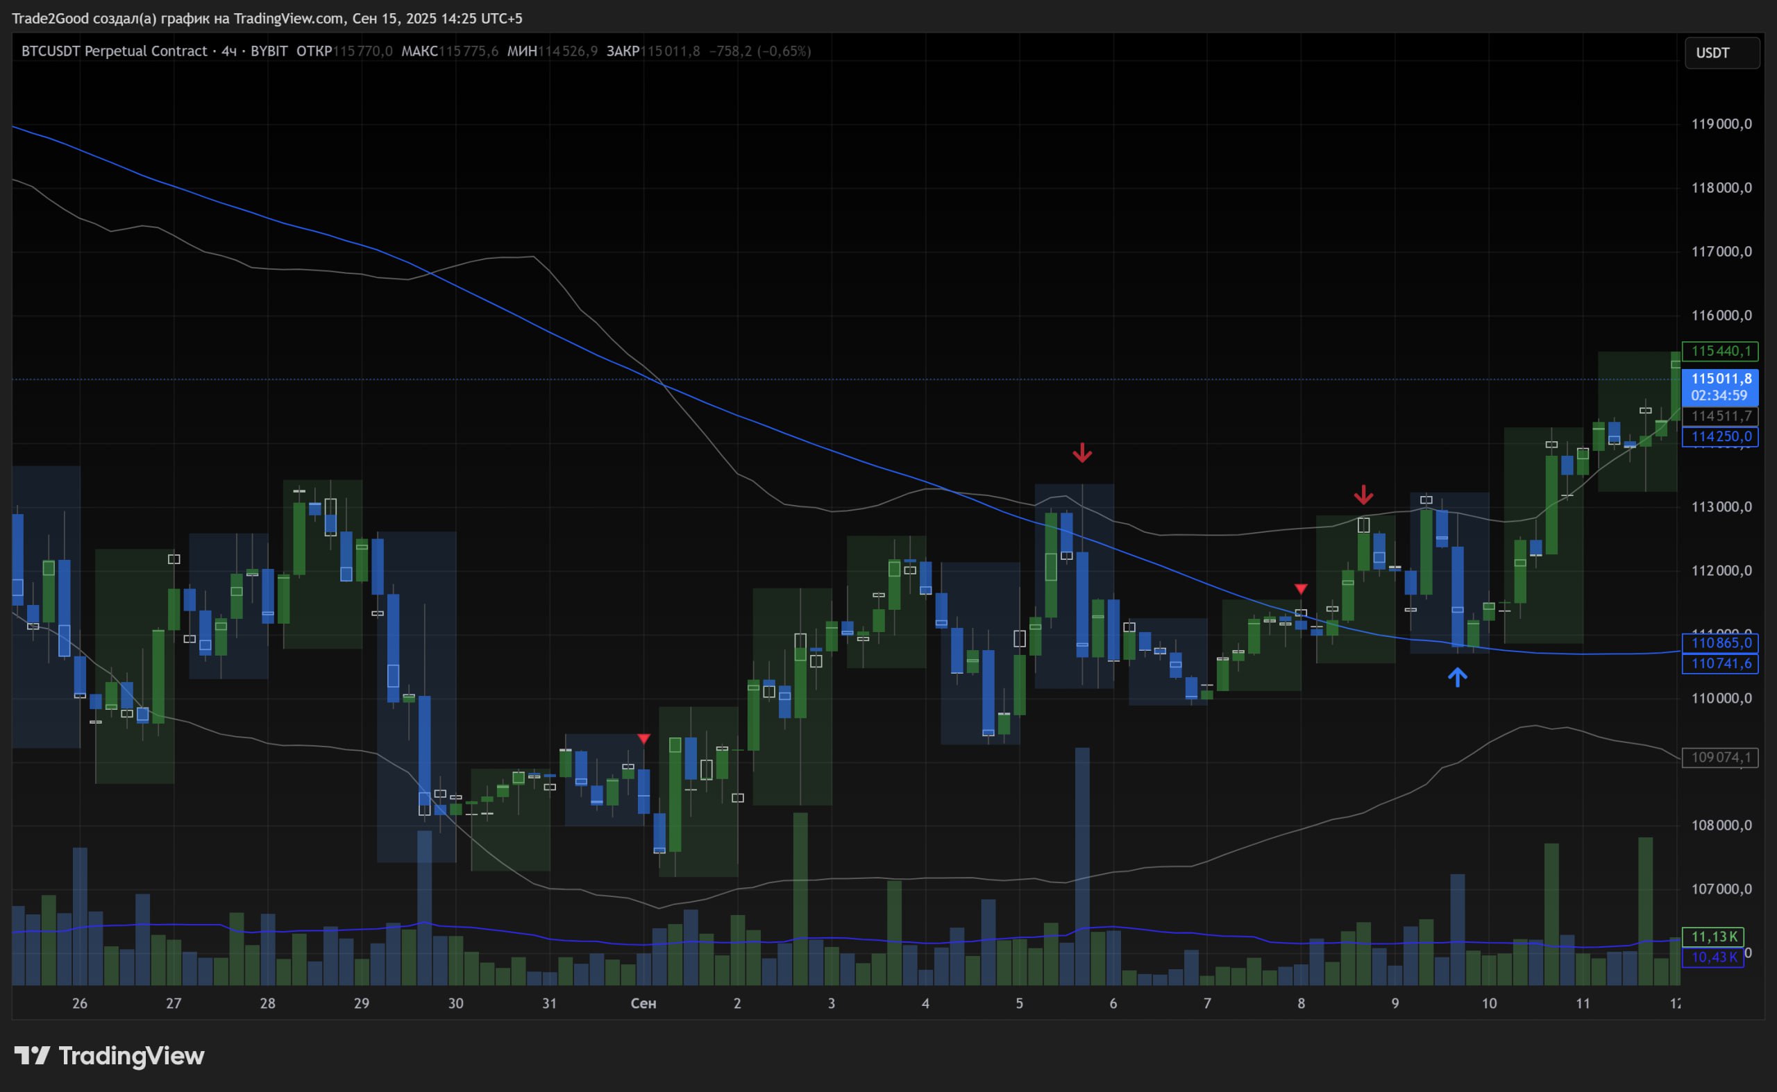Viewport: 1777px width, 1092px height.
Task: Click the 110865,0 price axis label
Action: [1721, 642]
